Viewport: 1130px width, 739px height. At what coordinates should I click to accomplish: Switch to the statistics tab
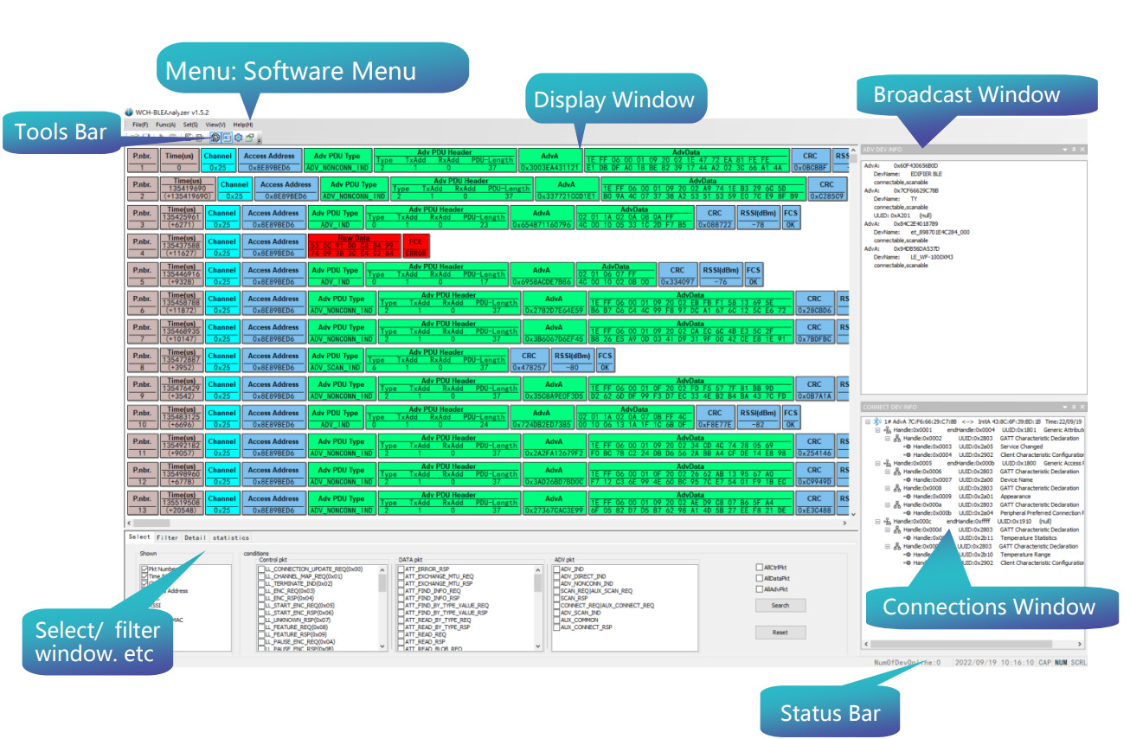coord(231,537)
